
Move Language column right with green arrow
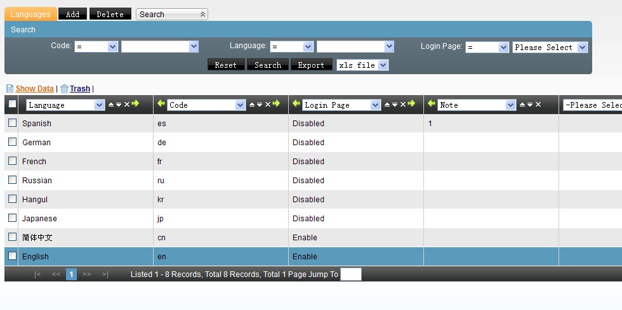[x=135, y=104]
